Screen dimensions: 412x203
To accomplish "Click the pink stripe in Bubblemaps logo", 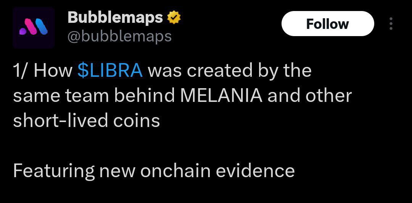I will tap(32, 27).
